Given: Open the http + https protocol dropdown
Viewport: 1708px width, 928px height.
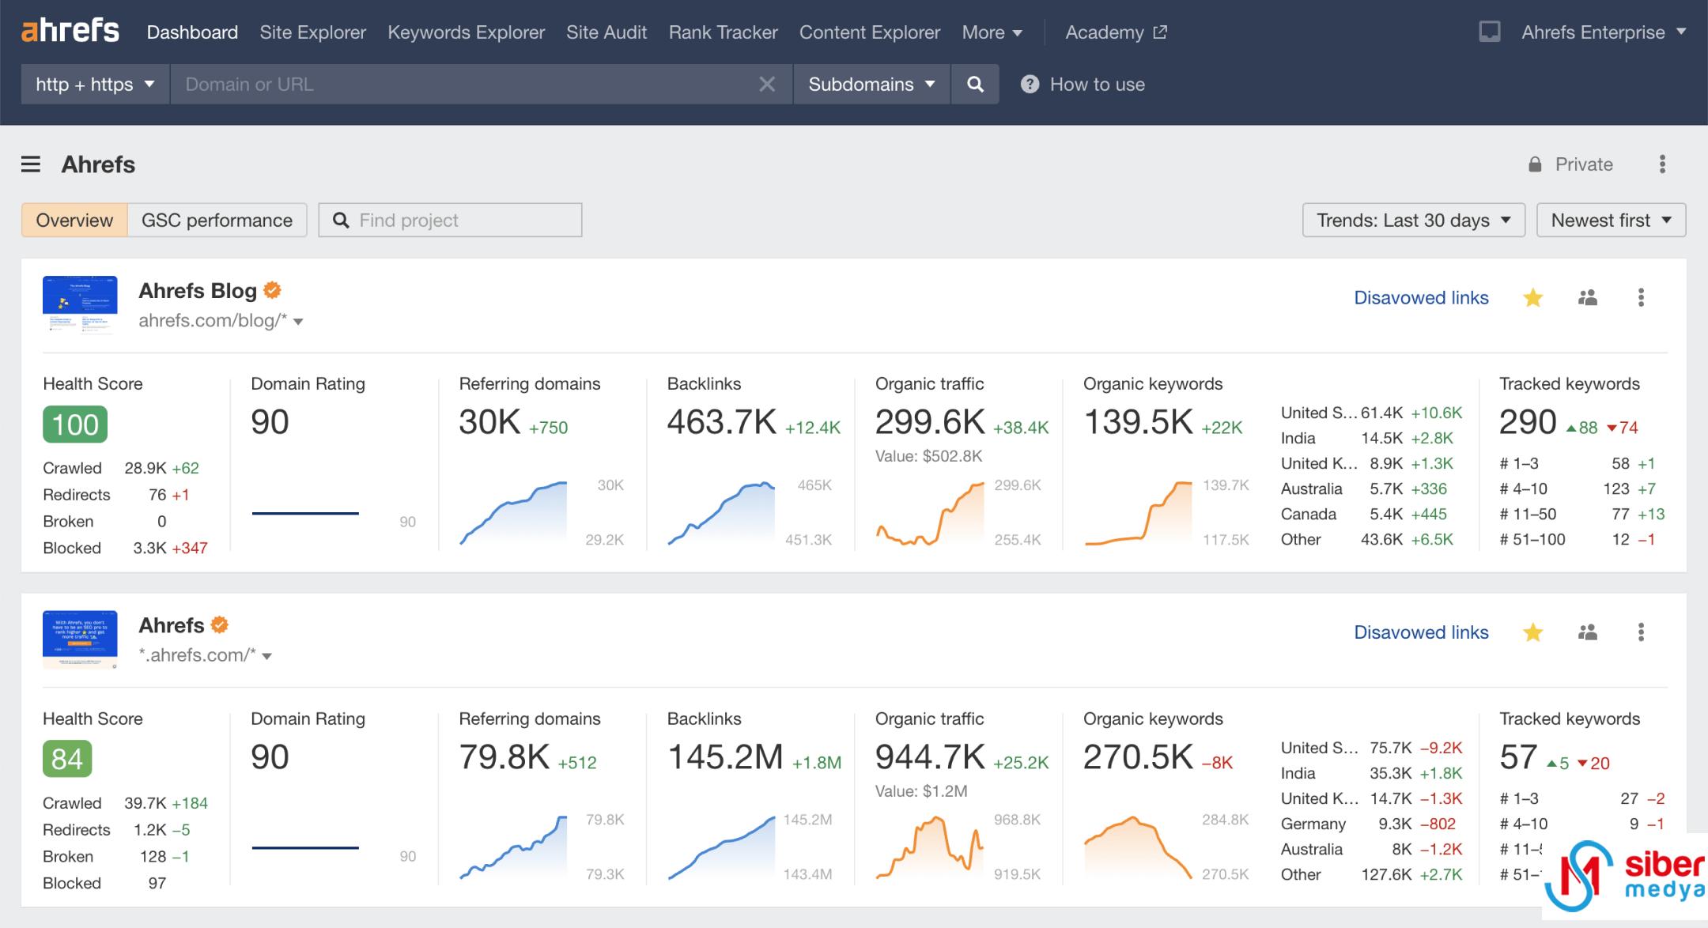Looking at the screenshot, I should [96, 84].
